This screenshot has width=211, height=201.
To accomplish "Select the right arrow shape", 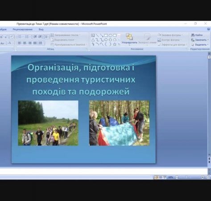I will (x=106, y=40).
